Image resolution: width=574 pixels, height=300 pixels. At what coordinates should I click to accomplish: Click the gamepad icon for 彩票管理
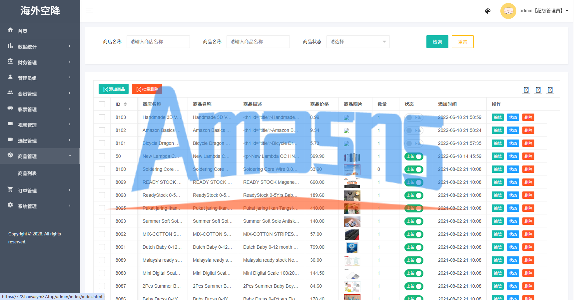10,108
